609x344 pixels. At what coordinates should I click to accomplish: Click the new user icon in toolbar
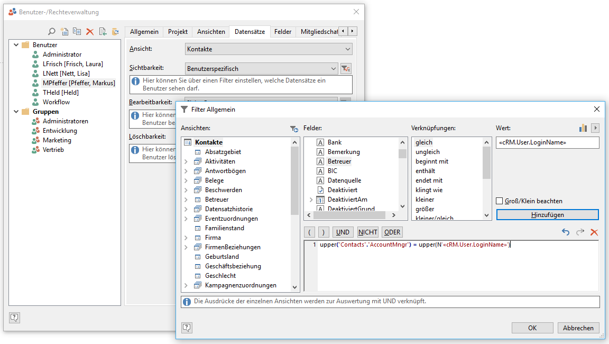point(64,32)
